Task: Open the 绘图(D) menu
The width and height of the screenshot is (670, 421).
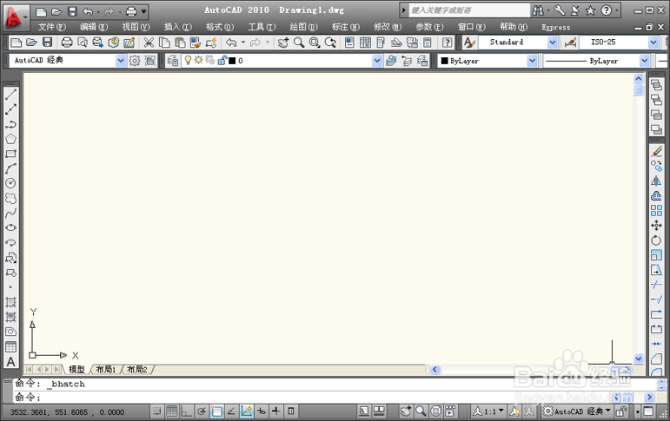Action: click(x=303, y=27)
